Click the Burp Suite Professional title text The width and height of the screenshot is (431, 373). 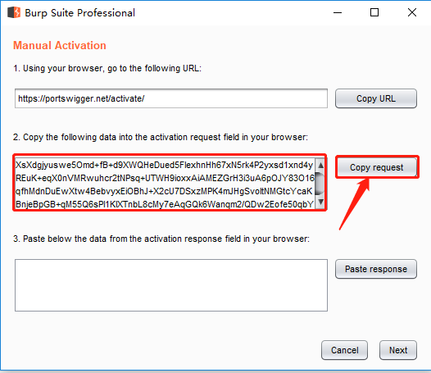click(x=80, y=13)
